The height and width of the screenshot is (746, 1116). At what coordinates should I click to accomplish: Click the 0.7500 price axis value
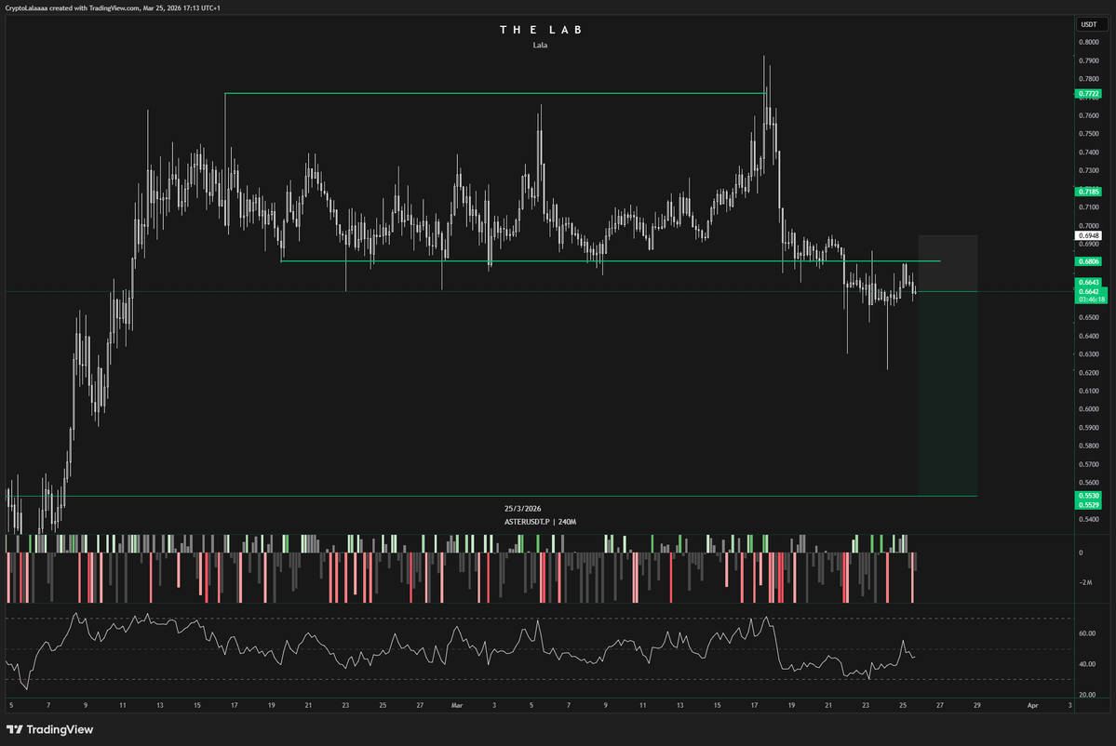pos(1088,134)
